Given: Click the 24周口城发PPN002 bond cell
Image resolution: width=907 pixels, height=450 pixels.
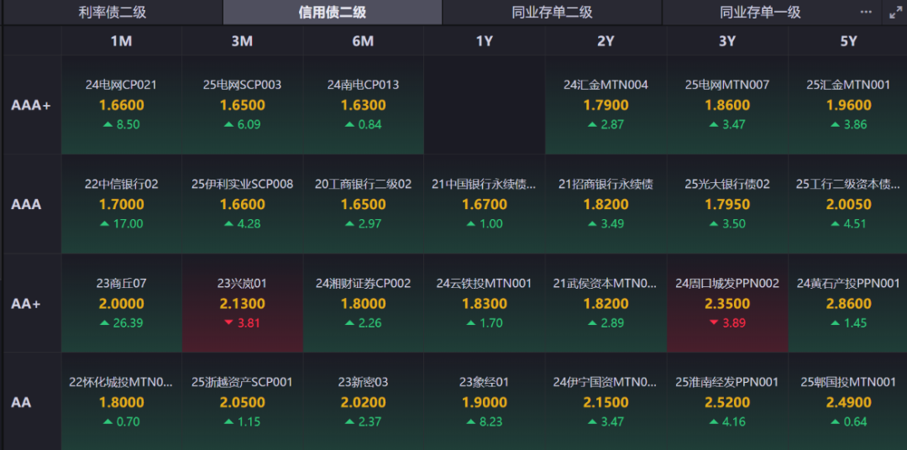Looking at the screenshot, I should pyautogui.click(x=727, y=303).
